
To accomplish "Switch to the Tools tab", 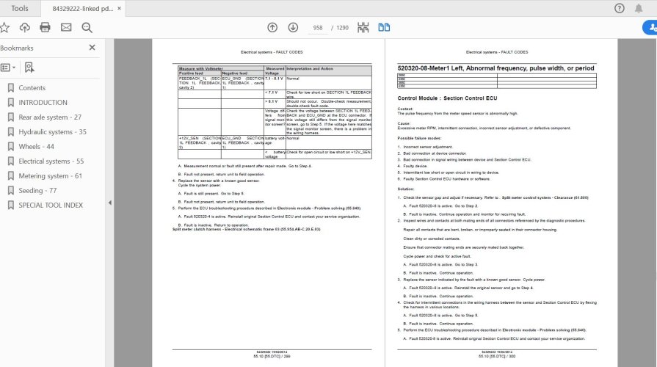I will (x=20, y=9).
